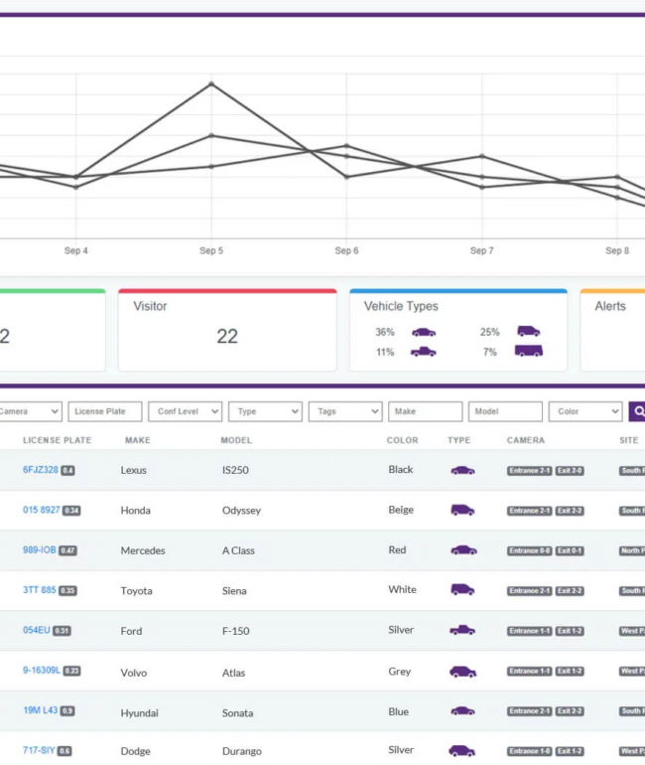This screenshot has height=765, width=645.
Task: Open the Camera filter dropdown
Action: [29, 411]
